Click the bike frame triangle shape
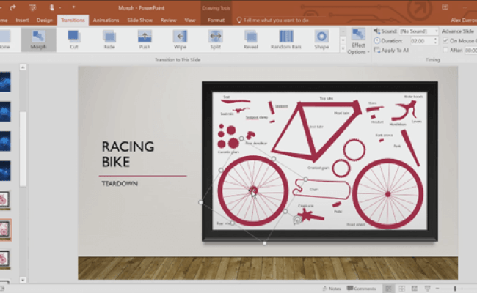 pos(315,131)
